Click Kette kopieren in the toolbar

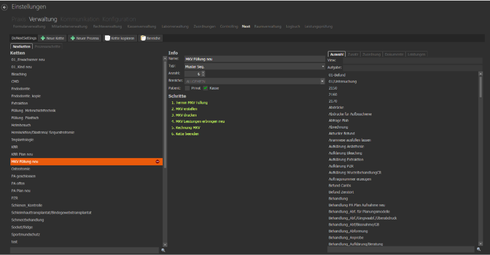(120, 38)
